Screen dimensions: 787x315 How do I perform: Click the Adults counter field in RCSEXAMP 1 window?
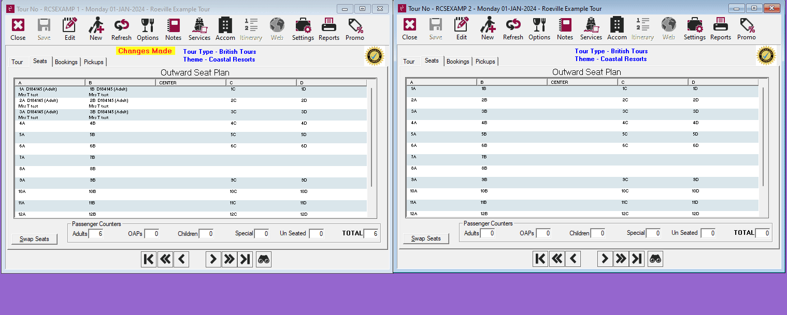(x=96, y=234)
